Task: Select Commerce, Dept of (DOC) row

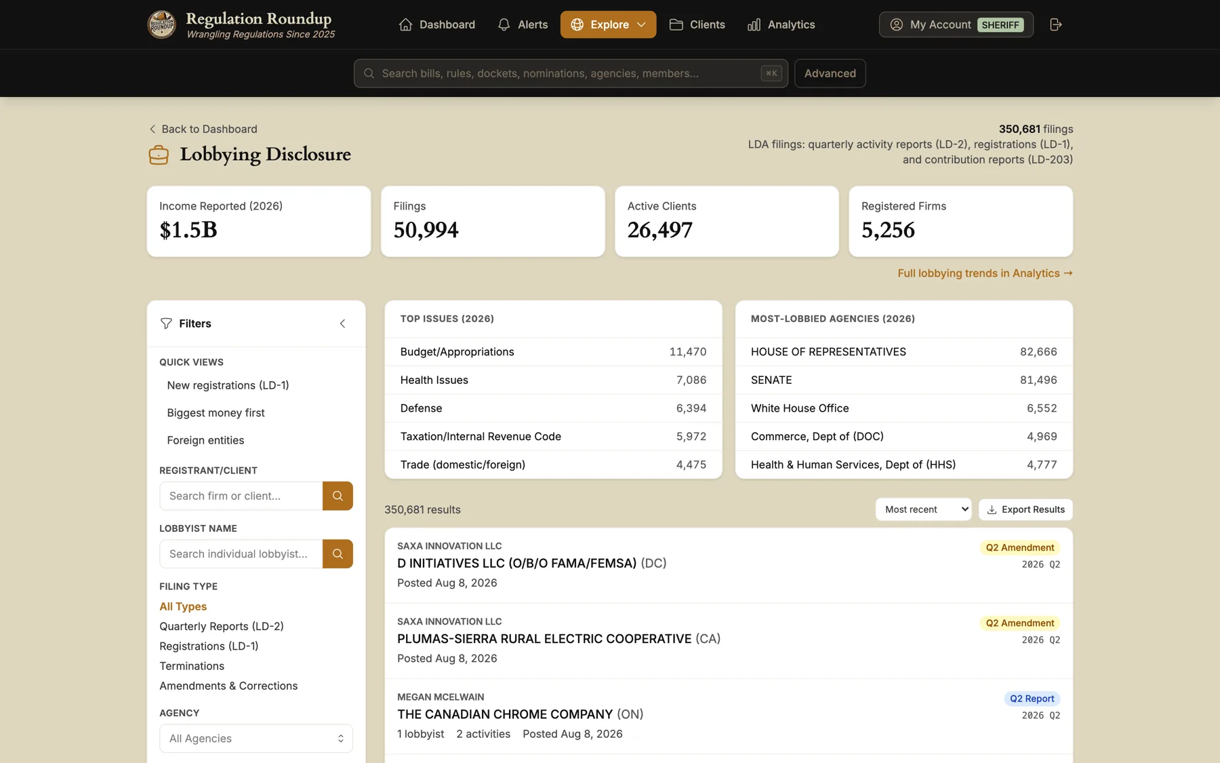Action: (904, 437)
